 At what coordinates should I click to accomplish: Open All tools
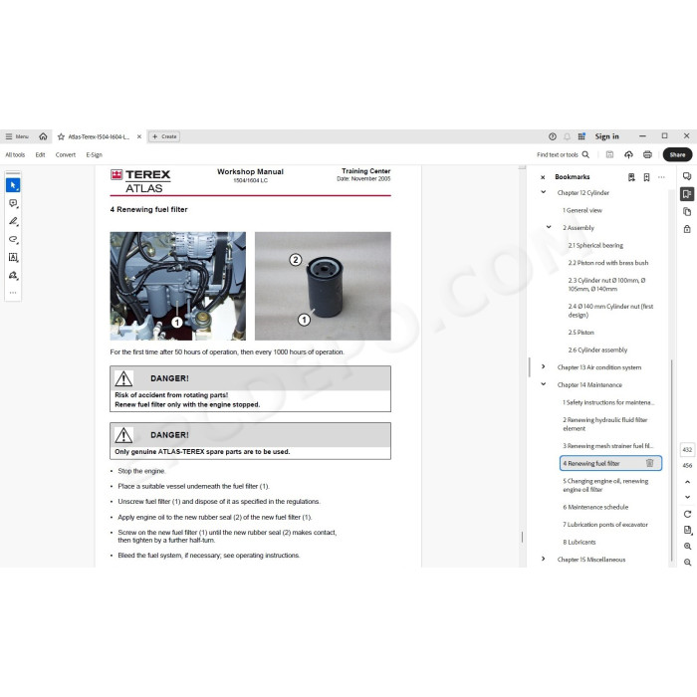click(x=15, y=154)
